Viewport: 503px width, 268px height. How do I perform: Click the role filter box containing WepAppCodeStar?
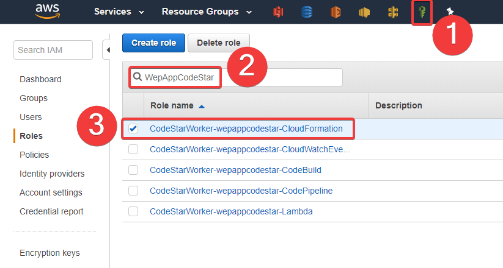click(x=236, y=77)
